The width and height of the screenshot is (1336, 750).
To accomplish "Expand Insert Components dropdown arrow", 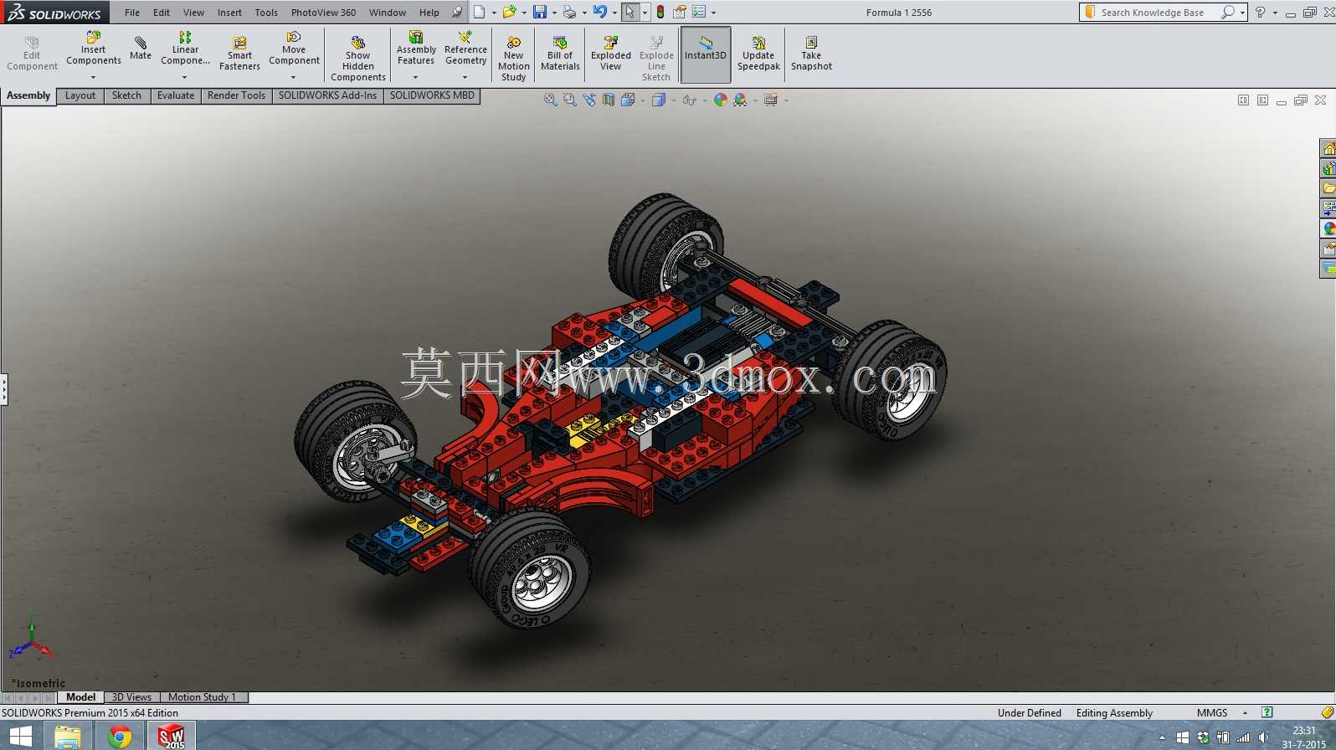I will coord(93,77).
